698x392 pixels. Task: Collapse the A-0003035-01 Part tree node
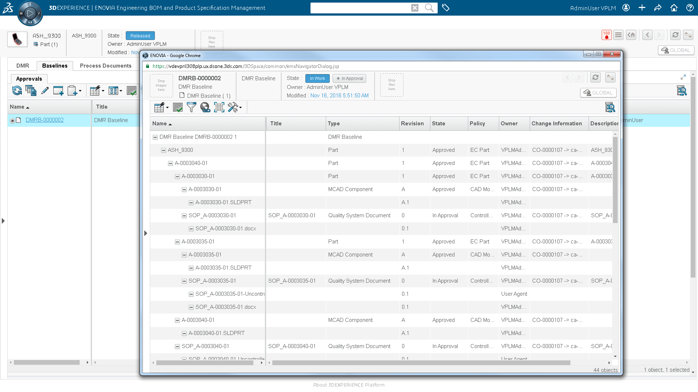[x=177, y=242]
